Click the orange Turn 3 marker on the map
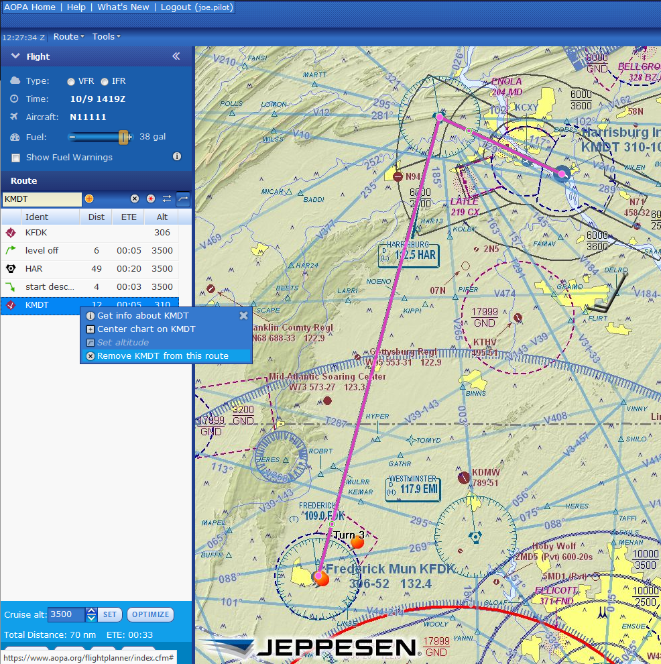Viewport: 661px width, 664px height. [357, 543]
